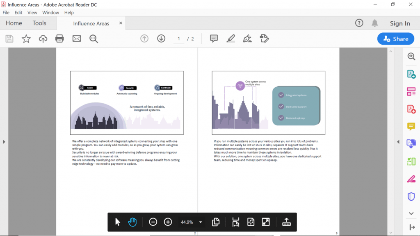Expand more tools with the sidebar chevron
420x236 pixels.
[411, 213]
